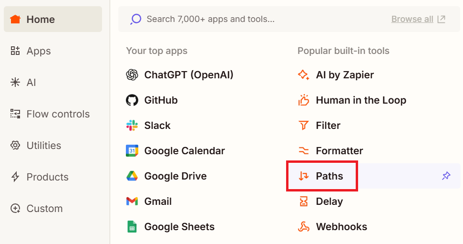Switch to the AI sidebar section
The height and width of the screenshot is (244, 463).
click(x=31, y=83)
